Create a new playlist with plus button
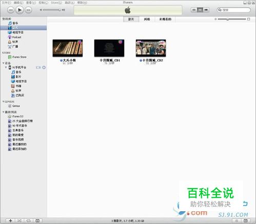Image resolution: width=256 pixels, height=224 pixels. 10,221
